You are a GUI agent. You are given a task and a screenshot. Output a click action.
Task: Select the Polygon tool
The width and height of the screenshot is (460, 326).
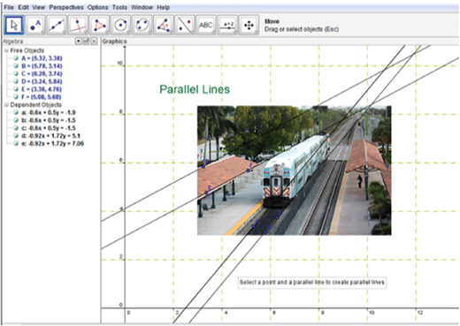(x=99, y=26)
